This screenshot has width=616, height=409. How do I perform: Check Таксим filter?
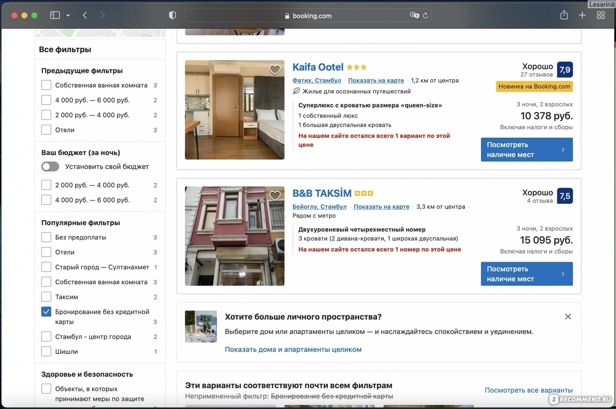click(46, 297)
